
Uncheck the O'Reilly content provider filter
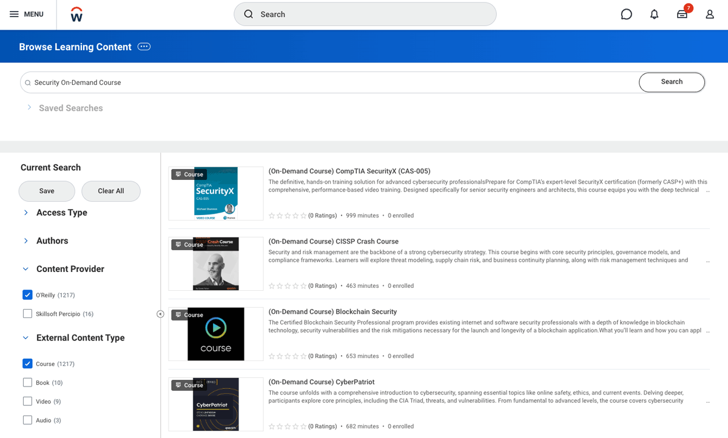coord(27,295)
